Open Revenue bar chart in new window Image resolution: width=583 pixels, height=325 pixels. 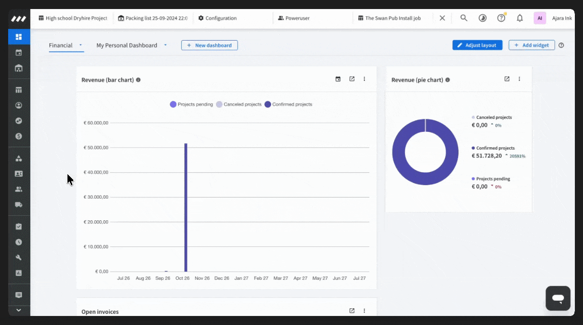click(x=352, y=79)
